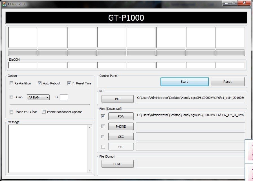This screenshot has height=181, width=253.
Task: Select a PHONE modem file
Action: click(x=121, y=127)
